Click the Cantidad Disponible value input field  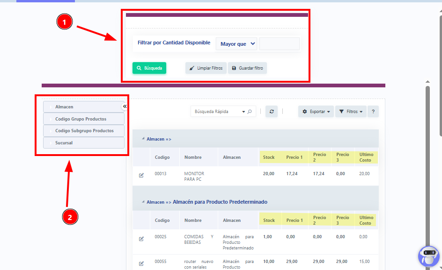[280, 44]
